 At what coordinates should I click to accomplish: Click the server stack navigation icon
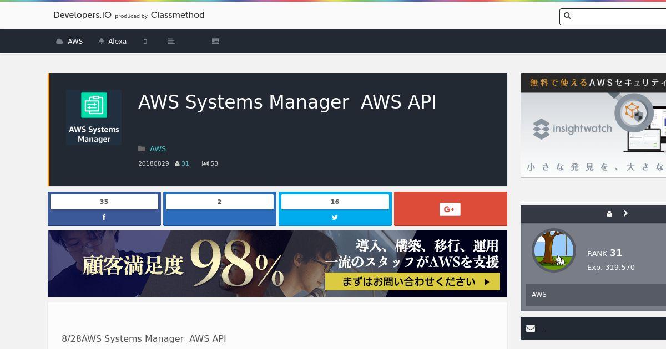tap(215, 42)
